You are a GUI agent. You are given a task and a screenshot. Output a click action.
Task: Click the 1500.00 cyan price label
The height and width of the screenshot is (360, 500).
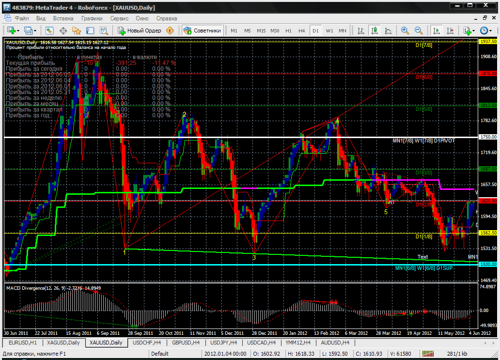[x=488, y=265]
